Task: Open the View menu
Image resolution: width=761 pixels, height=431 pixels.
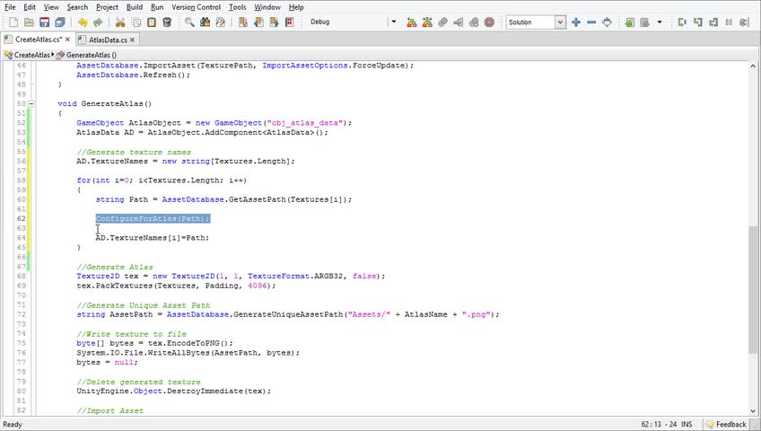Action: tap(51, 7)
